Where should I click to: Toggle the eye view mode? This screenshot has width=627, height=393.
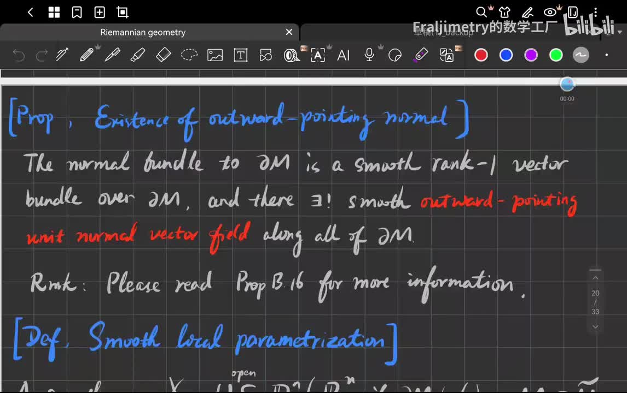click(x=550, y=13)
